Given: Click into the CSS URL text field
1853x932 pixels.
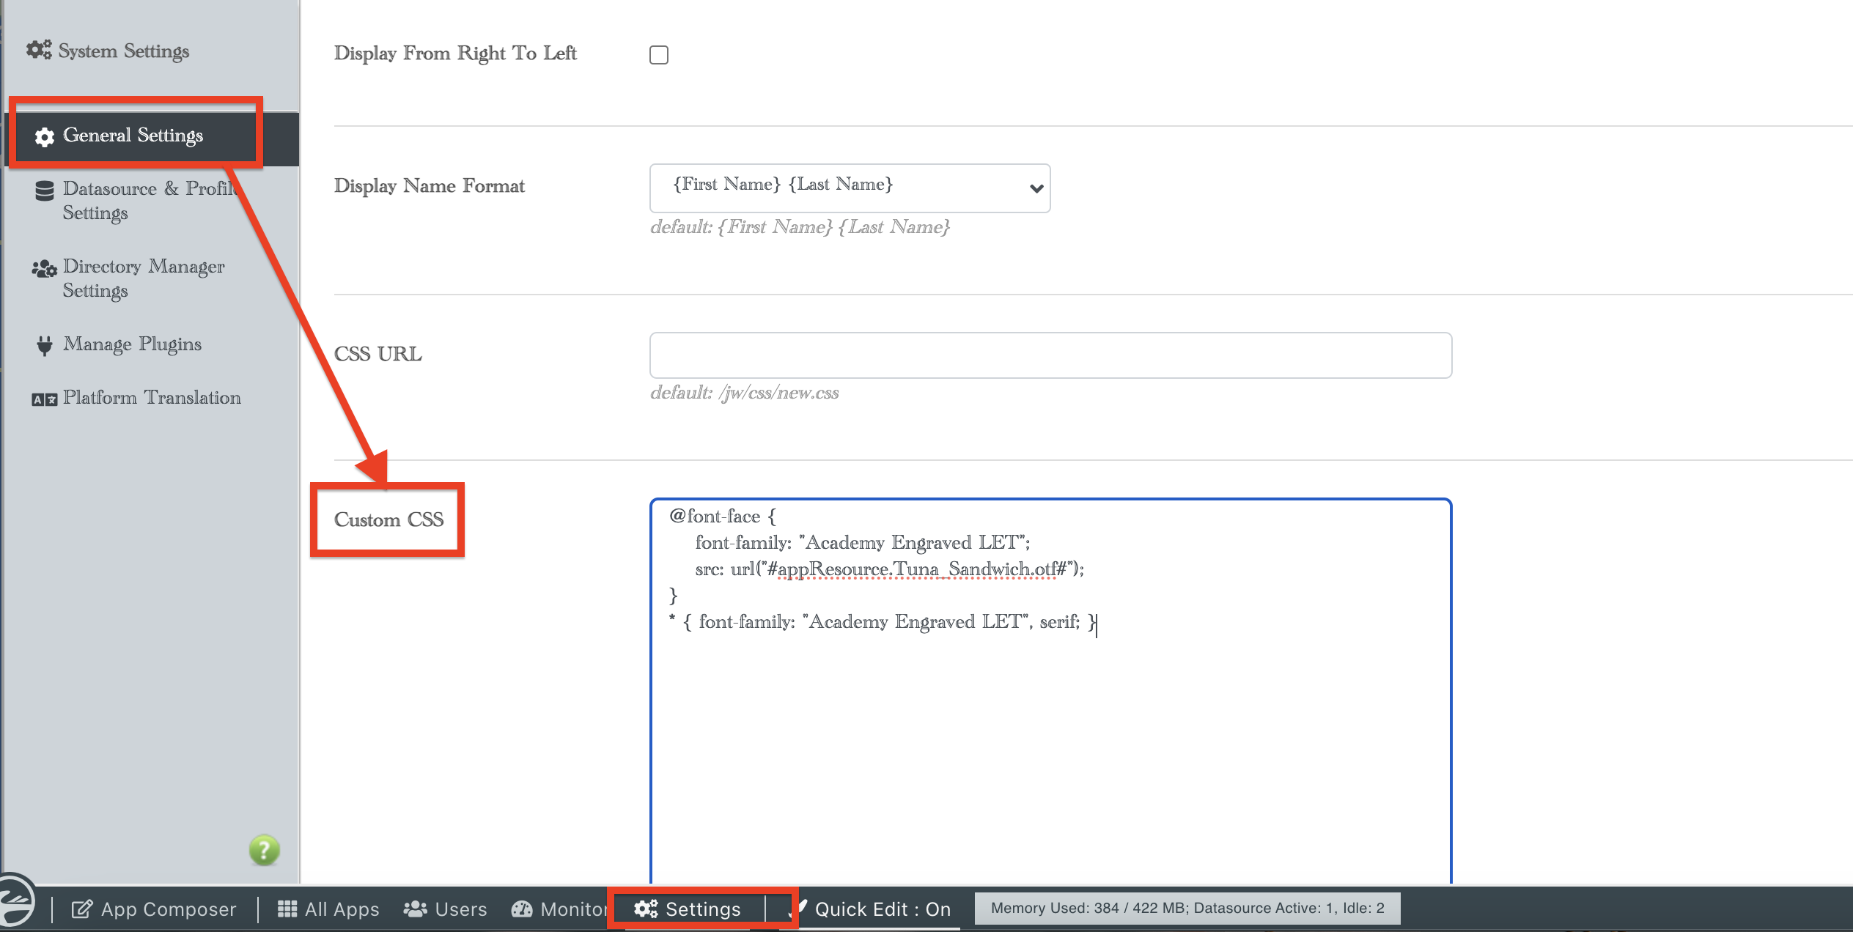Looking at the screenshot, I should click(1050, 355).
